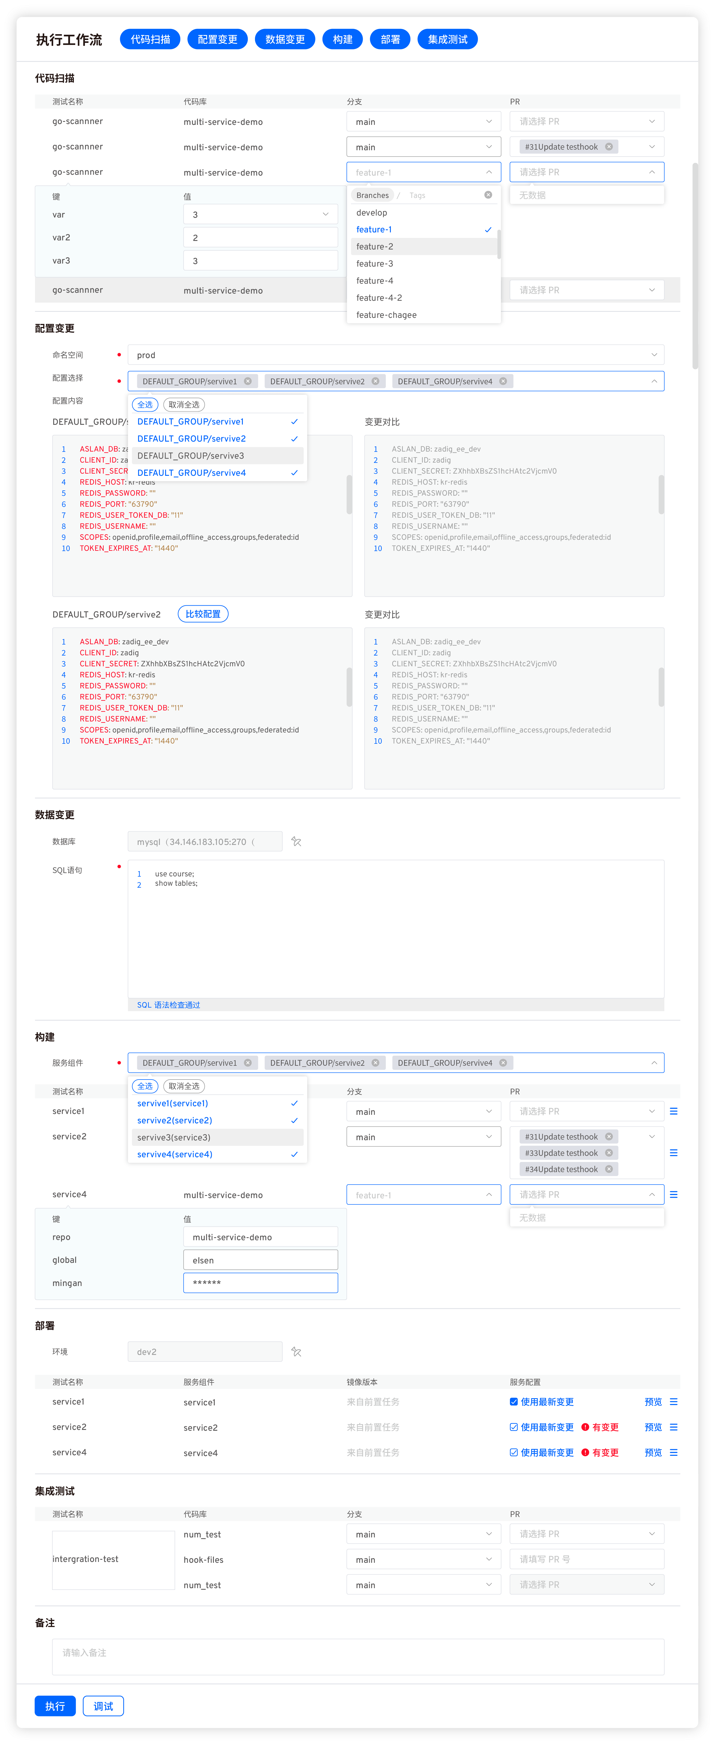Image resolution: width=715 pixels, height=1745 pixels.
Task: Open list icon for service1 deploy row
Action: pos(674,1402)
